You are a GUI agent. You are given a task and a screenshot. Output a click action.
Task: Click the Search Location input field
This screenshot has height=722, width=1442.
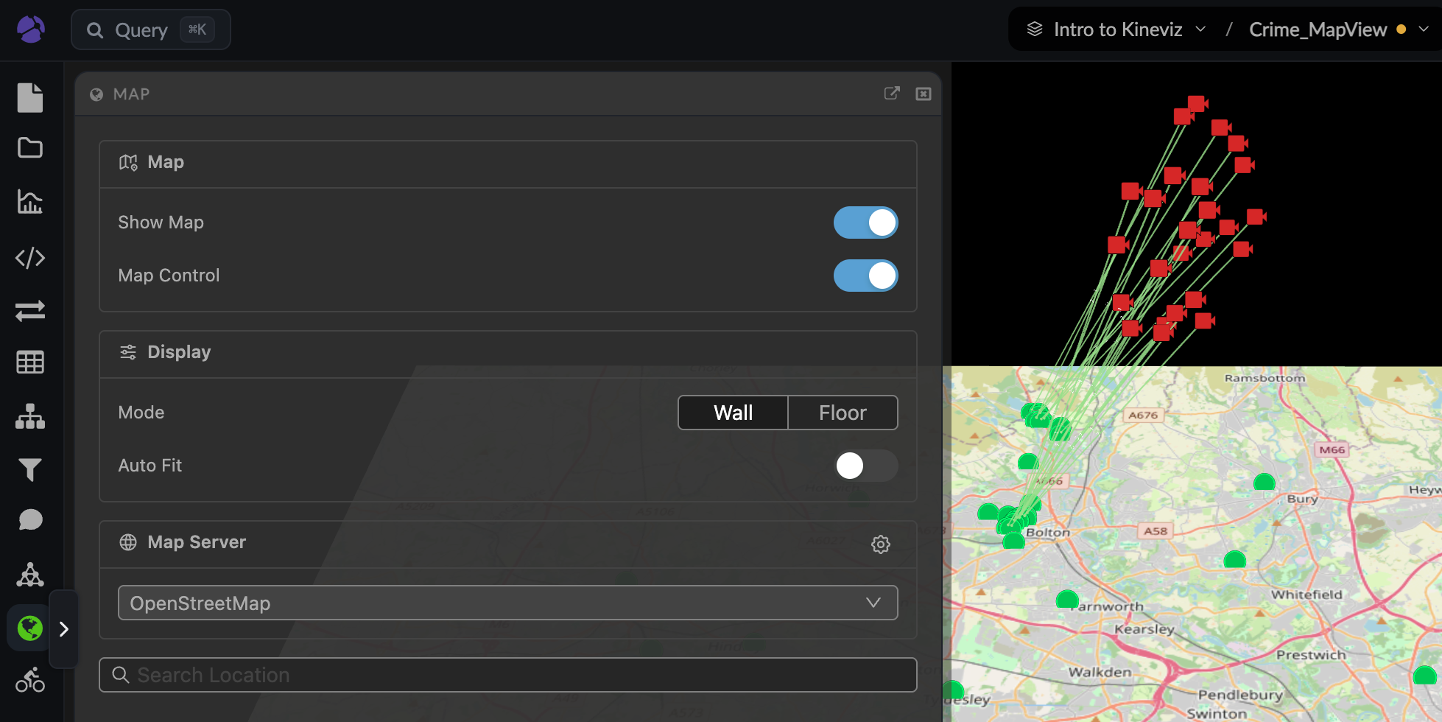coord(508,675)
